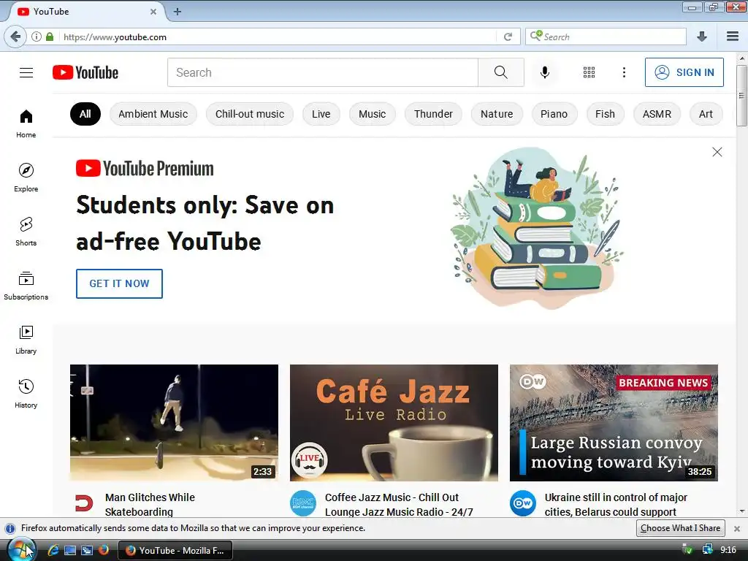Select the Ambient Music chip
748x561 pixels.
tap(153, 114)
